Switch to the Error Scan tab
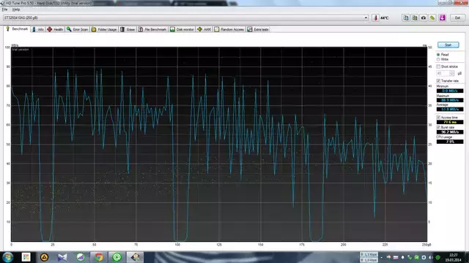 tap(77, 29)
